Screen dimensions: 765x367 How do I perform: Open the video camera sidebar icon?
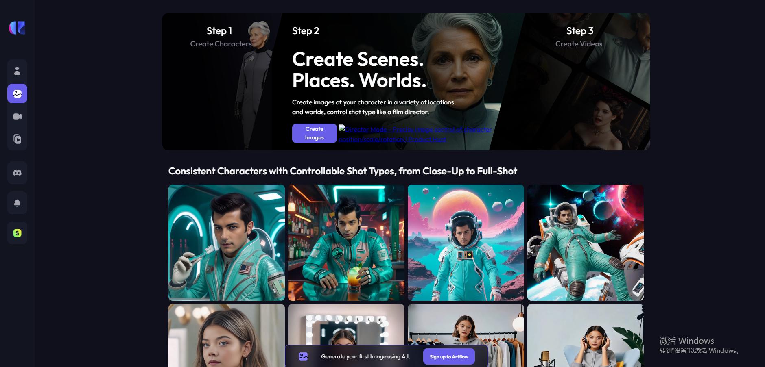17,117
